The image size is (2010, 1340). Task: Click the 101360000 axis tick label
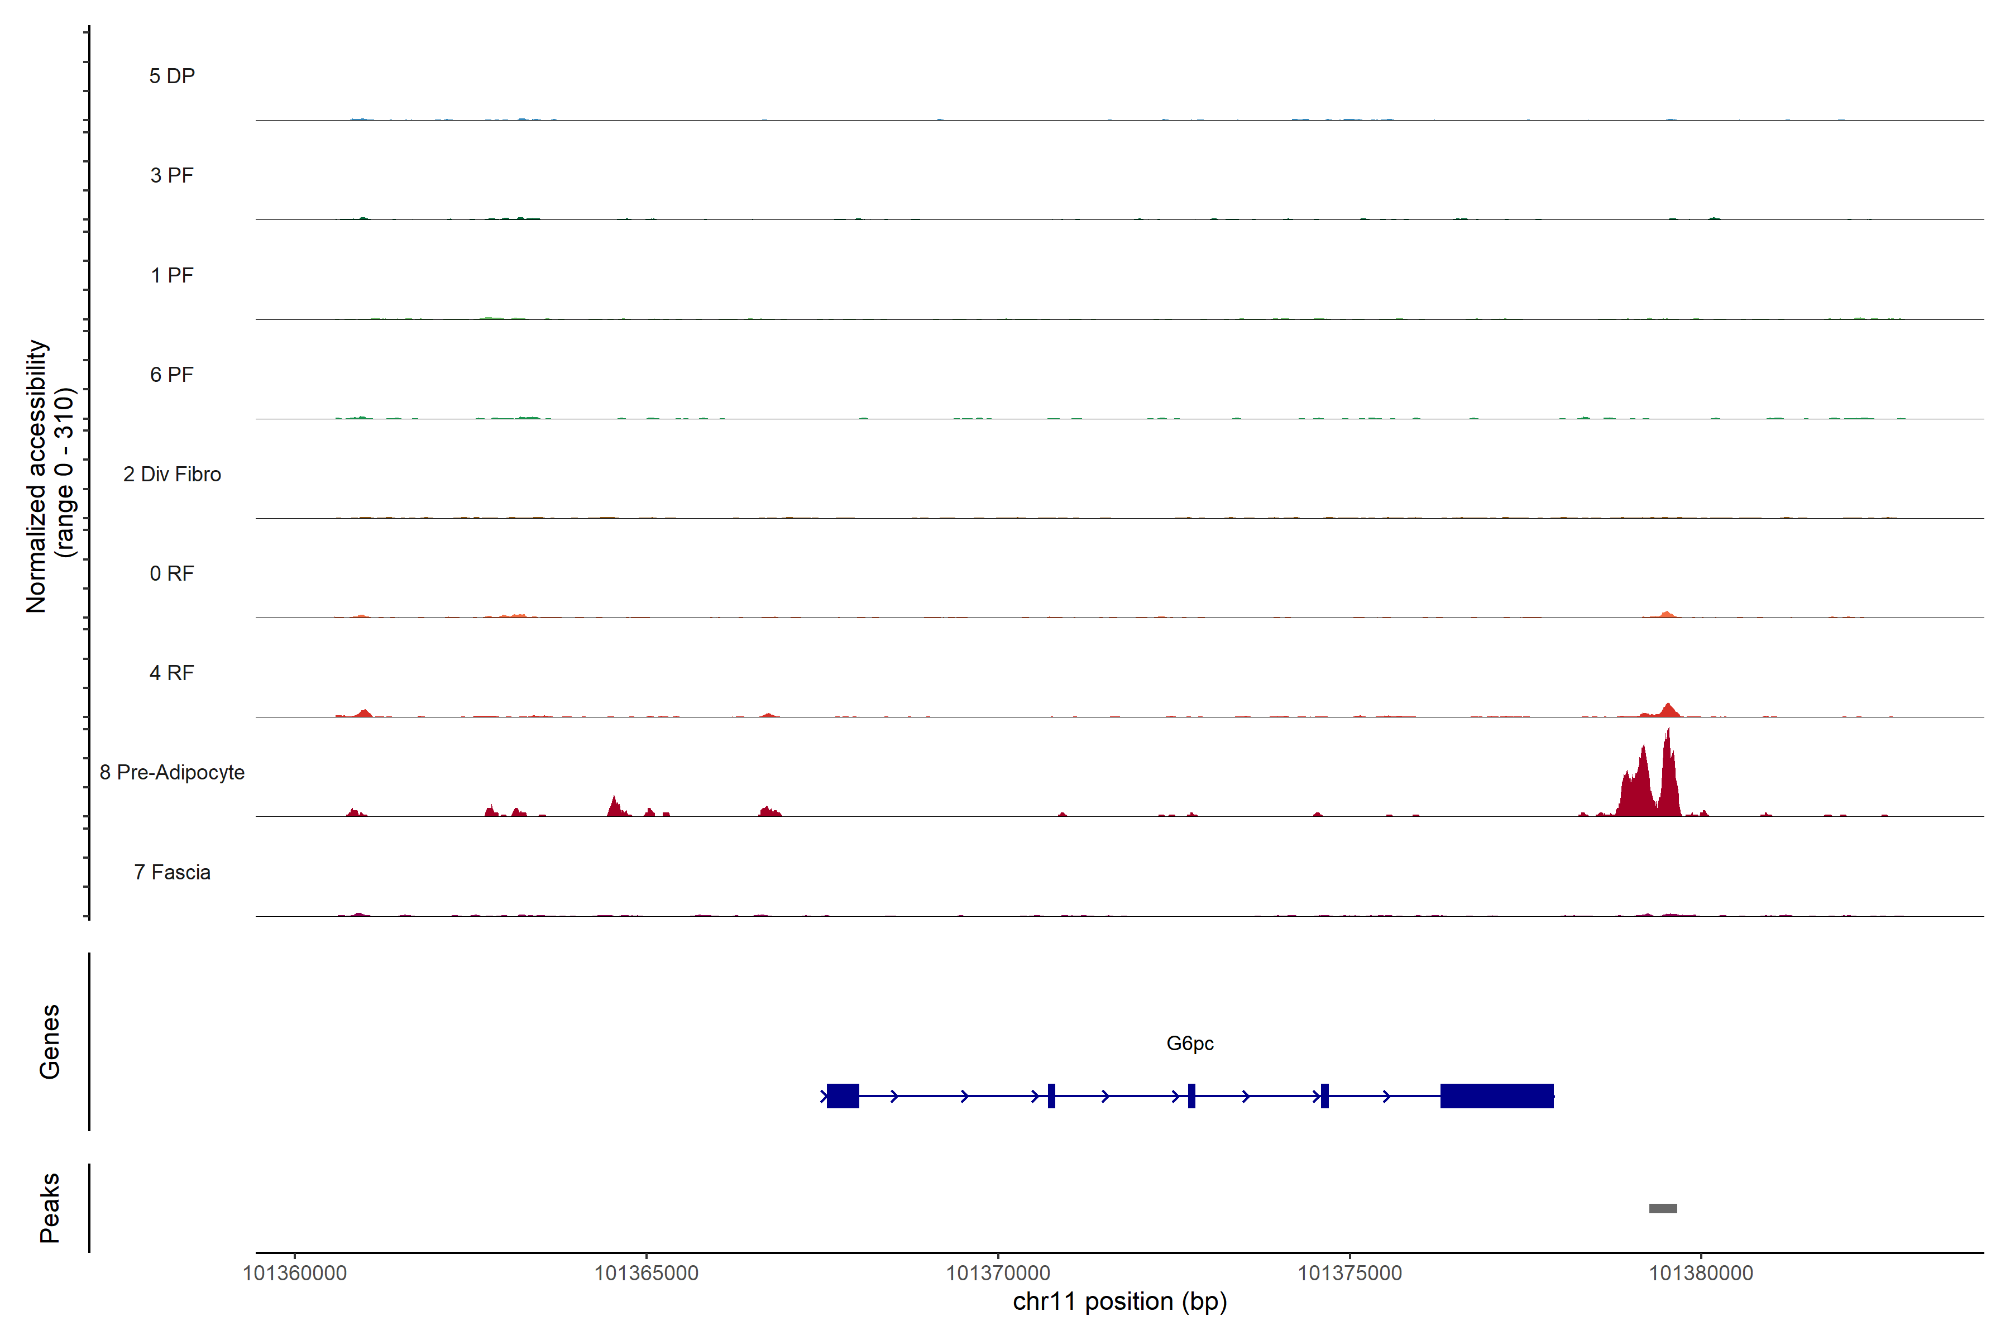(x=295, y=1274)
